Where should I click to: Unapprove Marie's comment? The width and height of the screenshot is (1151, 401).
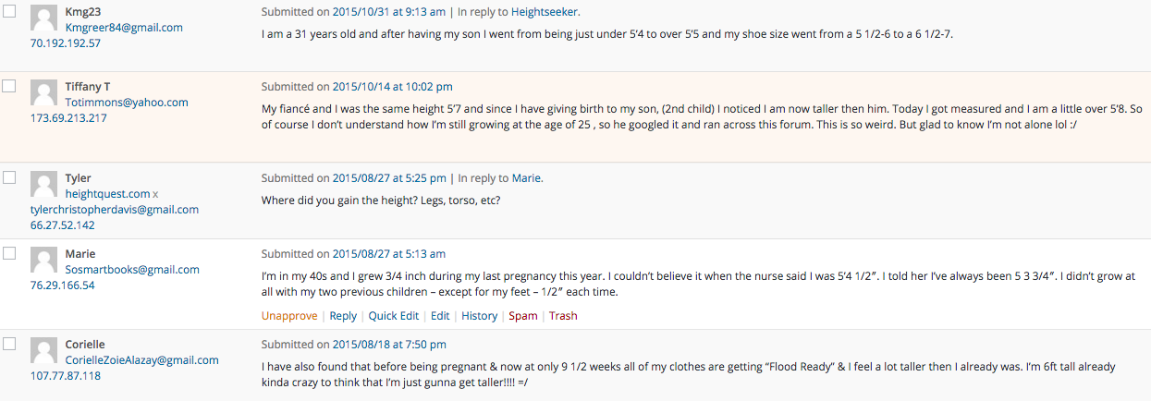pyautogui.click(x=289, y=316)
